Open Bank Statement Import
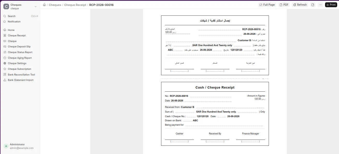Viewport: 339px width, 154px height. click(x=20, y=80)
